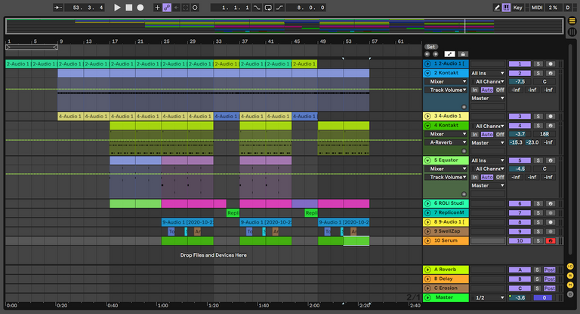This screenshot has height=314, width=580.
Task: Open All Ins input dropdown on 5 Equator
Action: 488,160
